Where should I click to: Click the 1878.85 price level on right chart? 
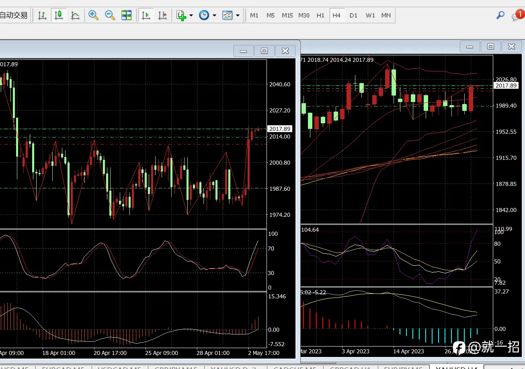(506, 184)
